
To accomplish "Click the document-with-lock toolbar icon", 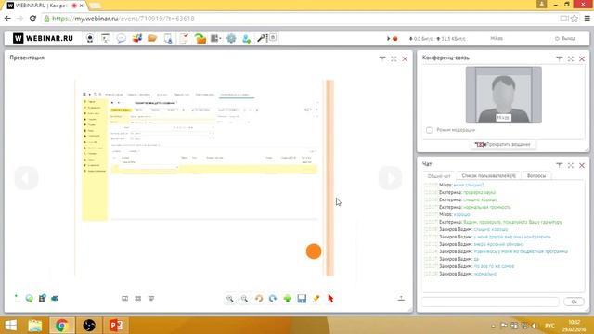I will click(168, 38).
